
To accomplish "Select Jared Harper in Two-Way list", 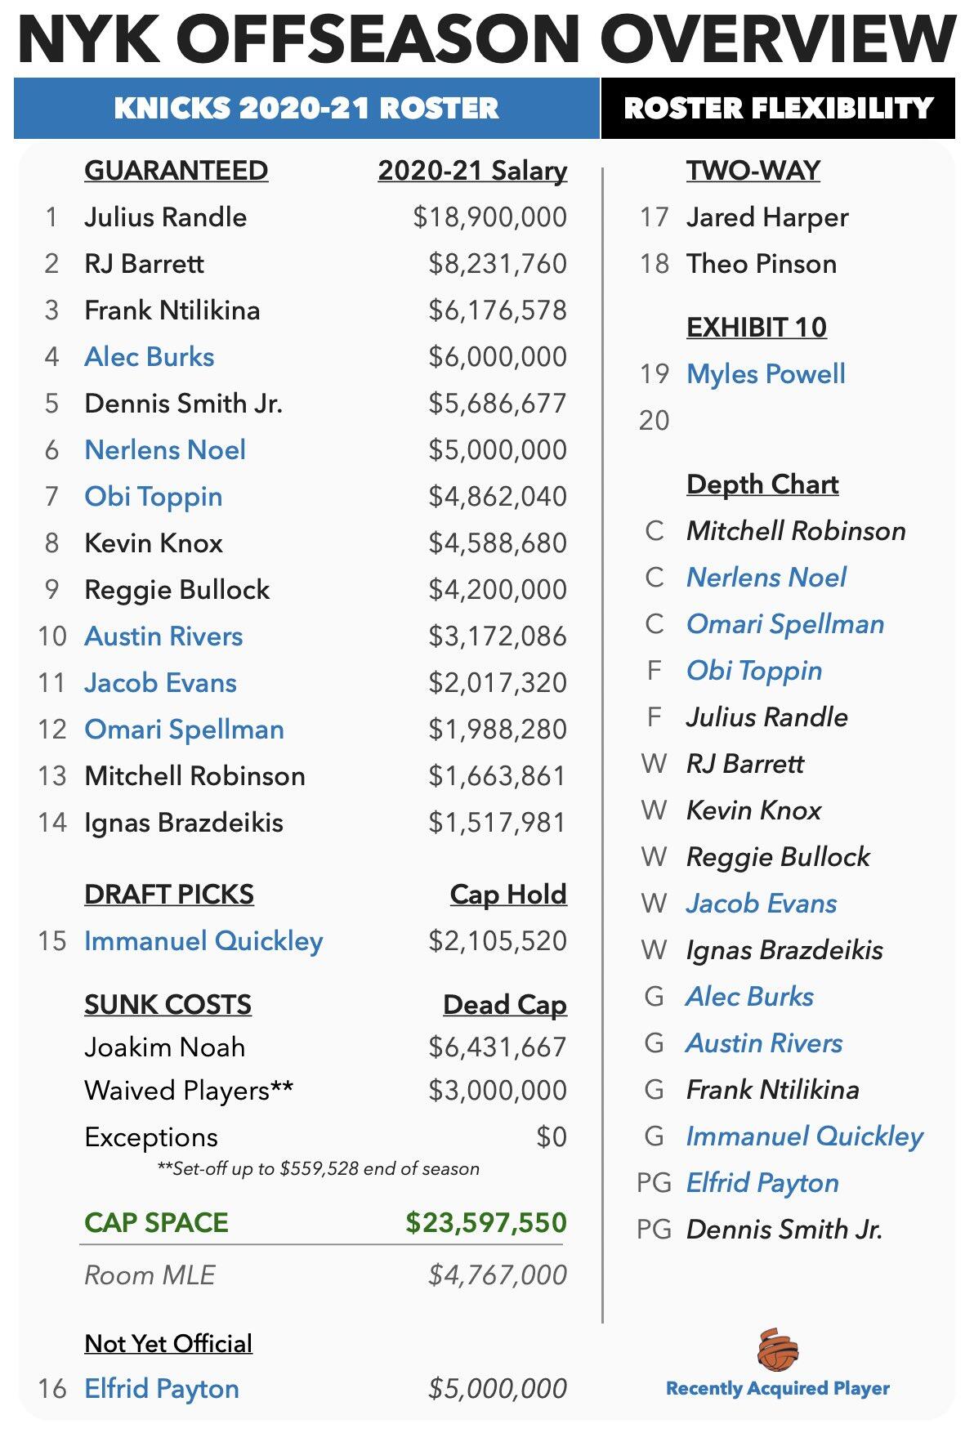I will click(767, 217).
